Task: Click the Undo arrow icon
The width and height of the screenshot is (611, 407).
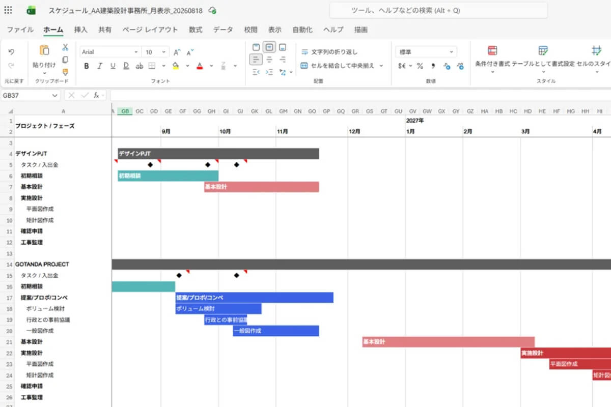Action: 11,51
